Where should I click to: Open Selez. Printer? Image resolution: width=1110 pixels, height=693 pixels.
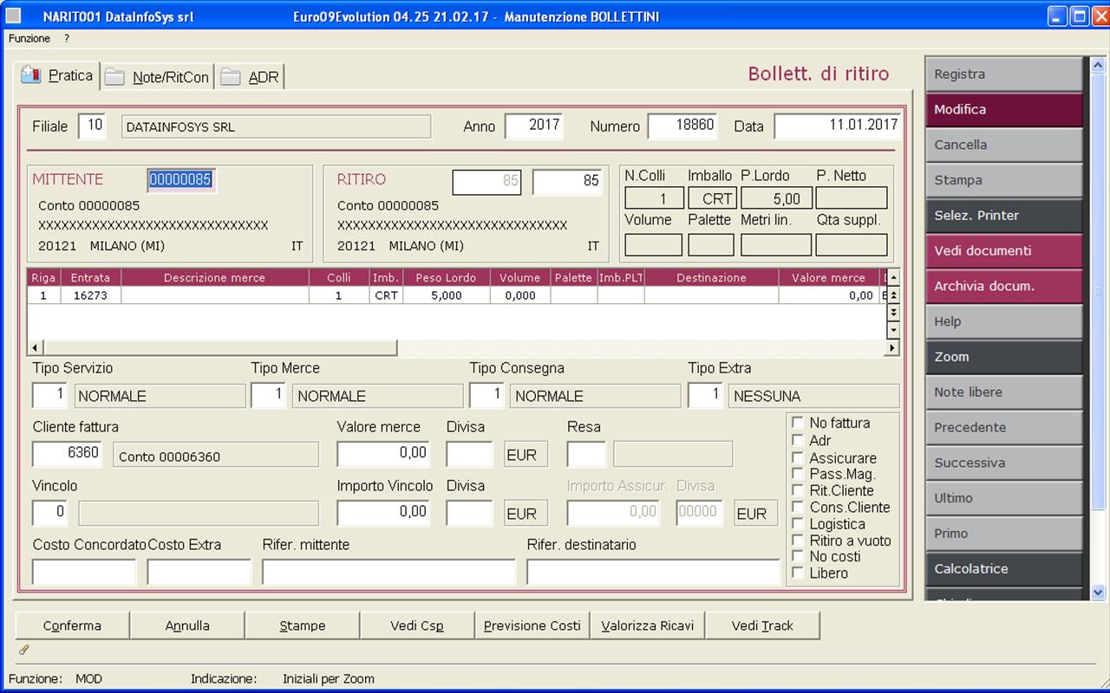pos(1004,216)
